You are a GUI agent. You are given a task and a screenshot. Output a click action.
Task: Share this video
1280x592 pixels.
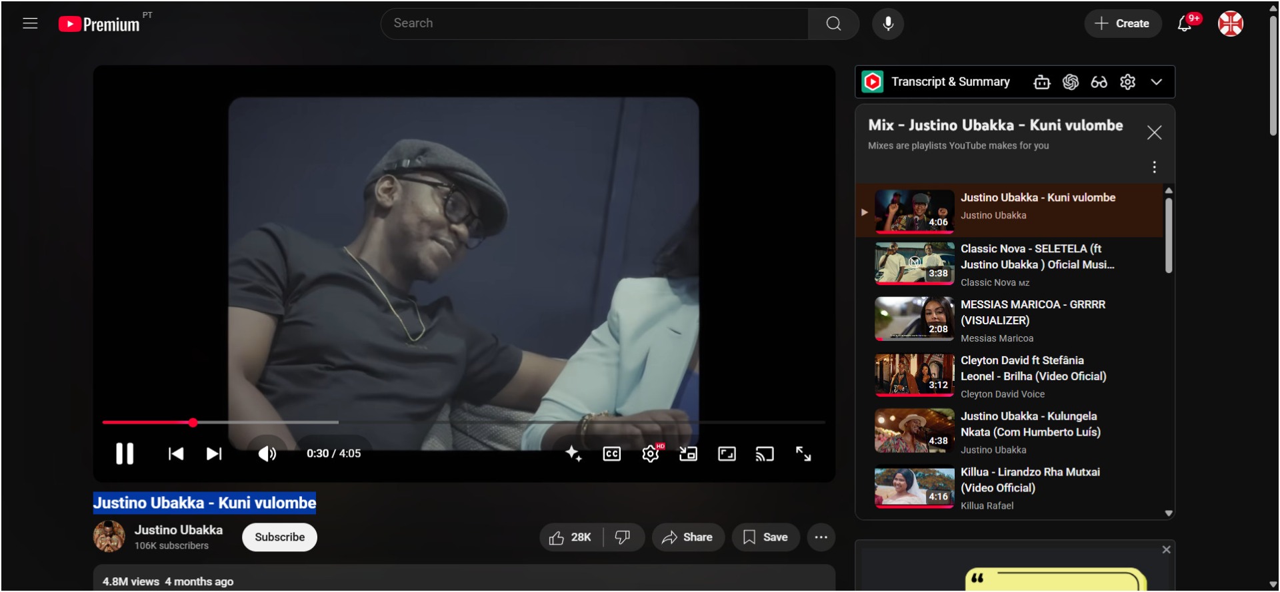point(688,537)
